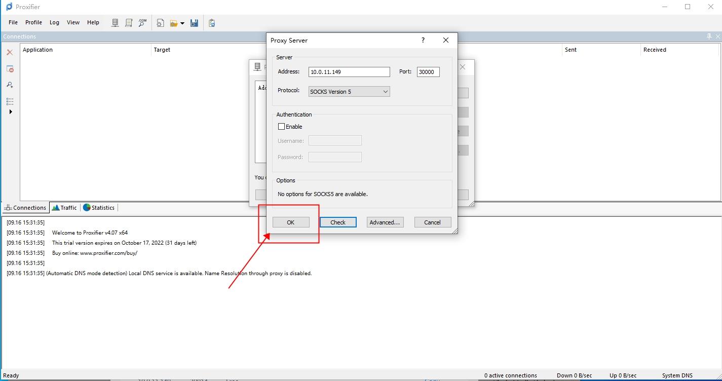The height and width of the screenshot is (381, 722).
Task: Click the Check button to test proxy
Action: [338, 222]
